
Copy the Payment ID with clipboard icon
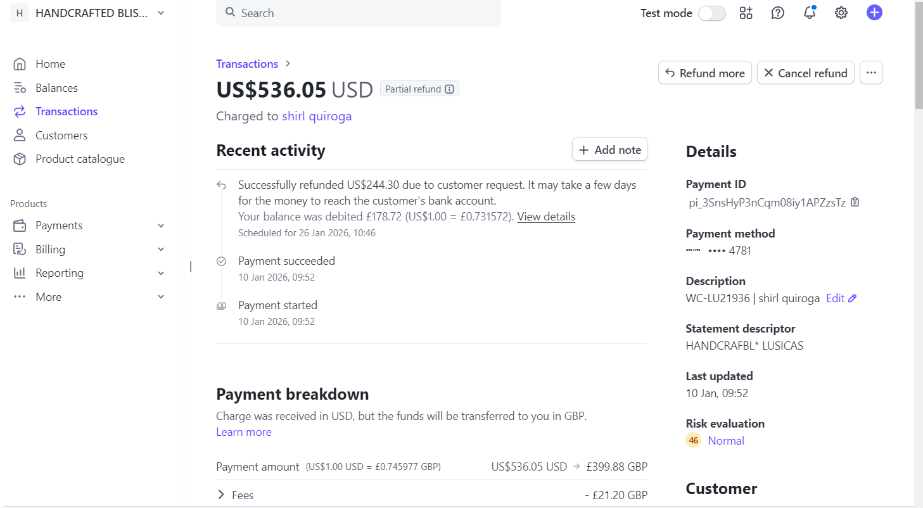pyautogui.click(x=855, y=203)
